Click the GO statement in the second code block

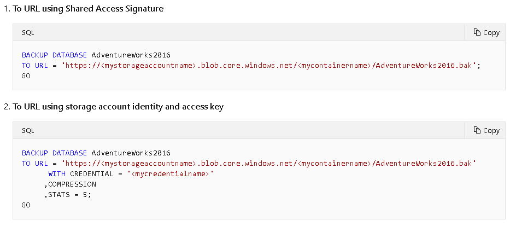pyautogui.click(x=26, y=205)
